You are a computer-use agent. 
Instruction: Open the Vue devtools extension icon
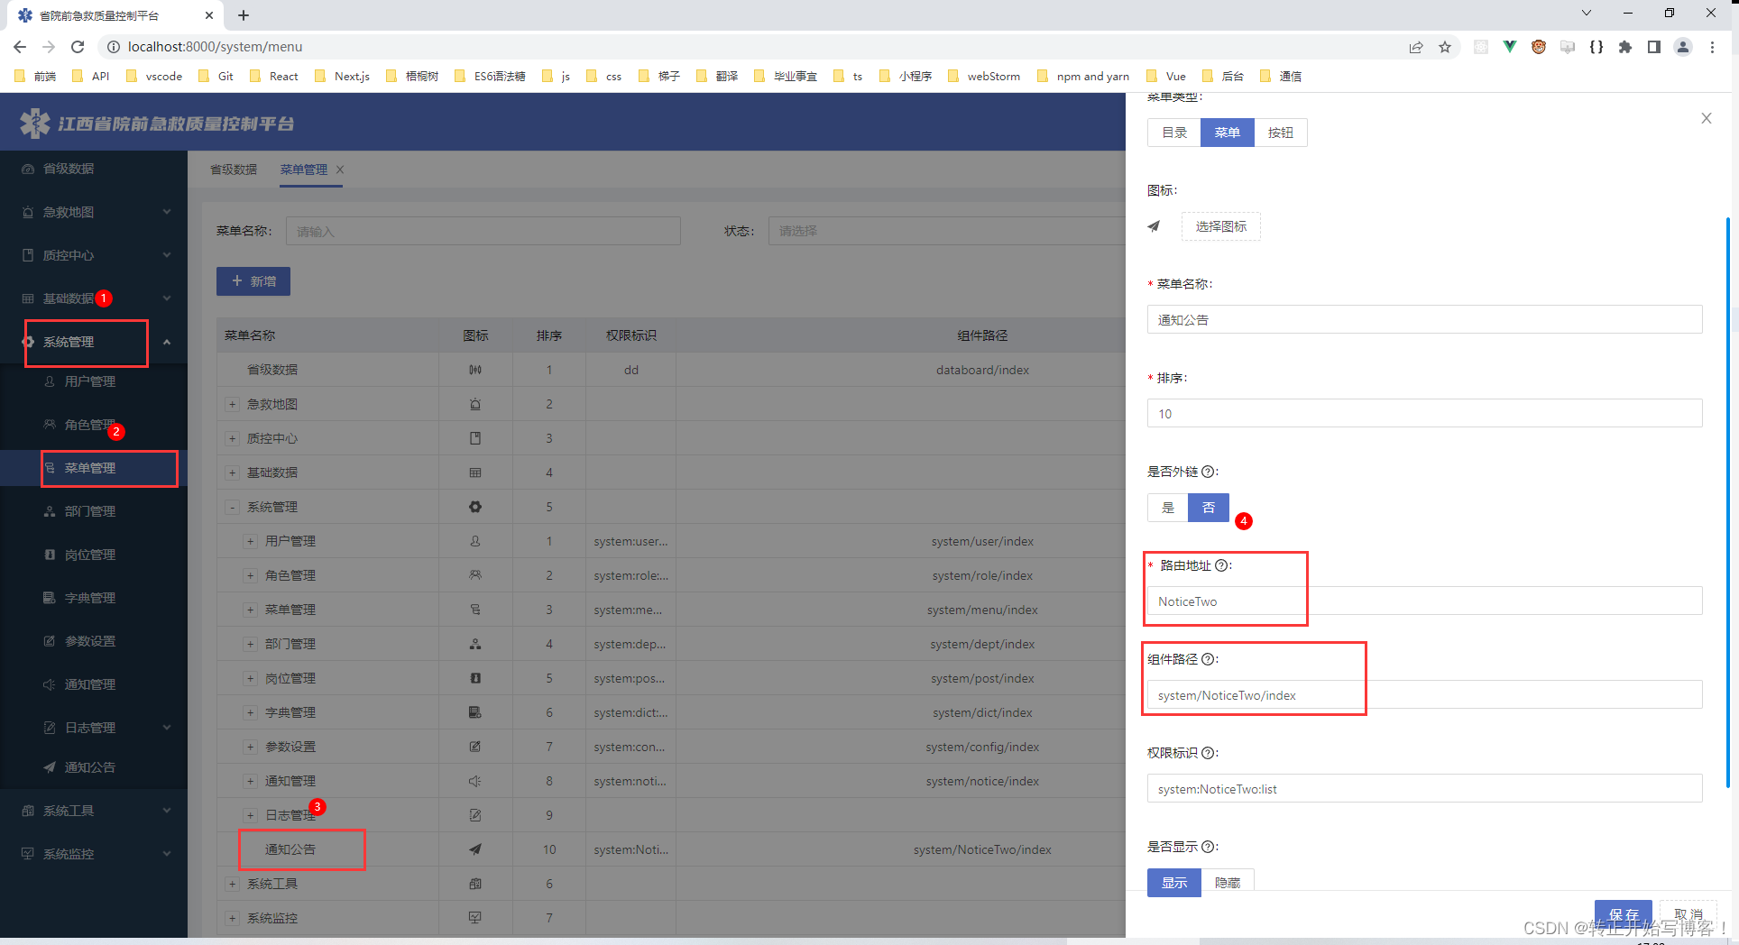click(x=1510, y=47)
